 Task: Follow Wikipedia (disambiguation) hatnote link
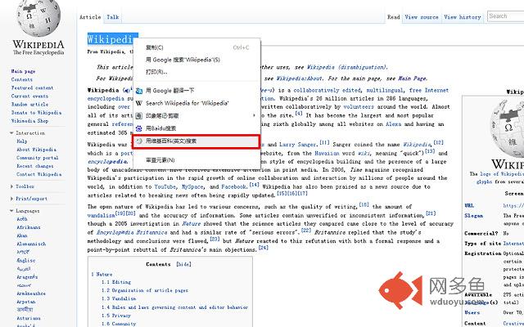pyautogui.click(x=346, y=67)
